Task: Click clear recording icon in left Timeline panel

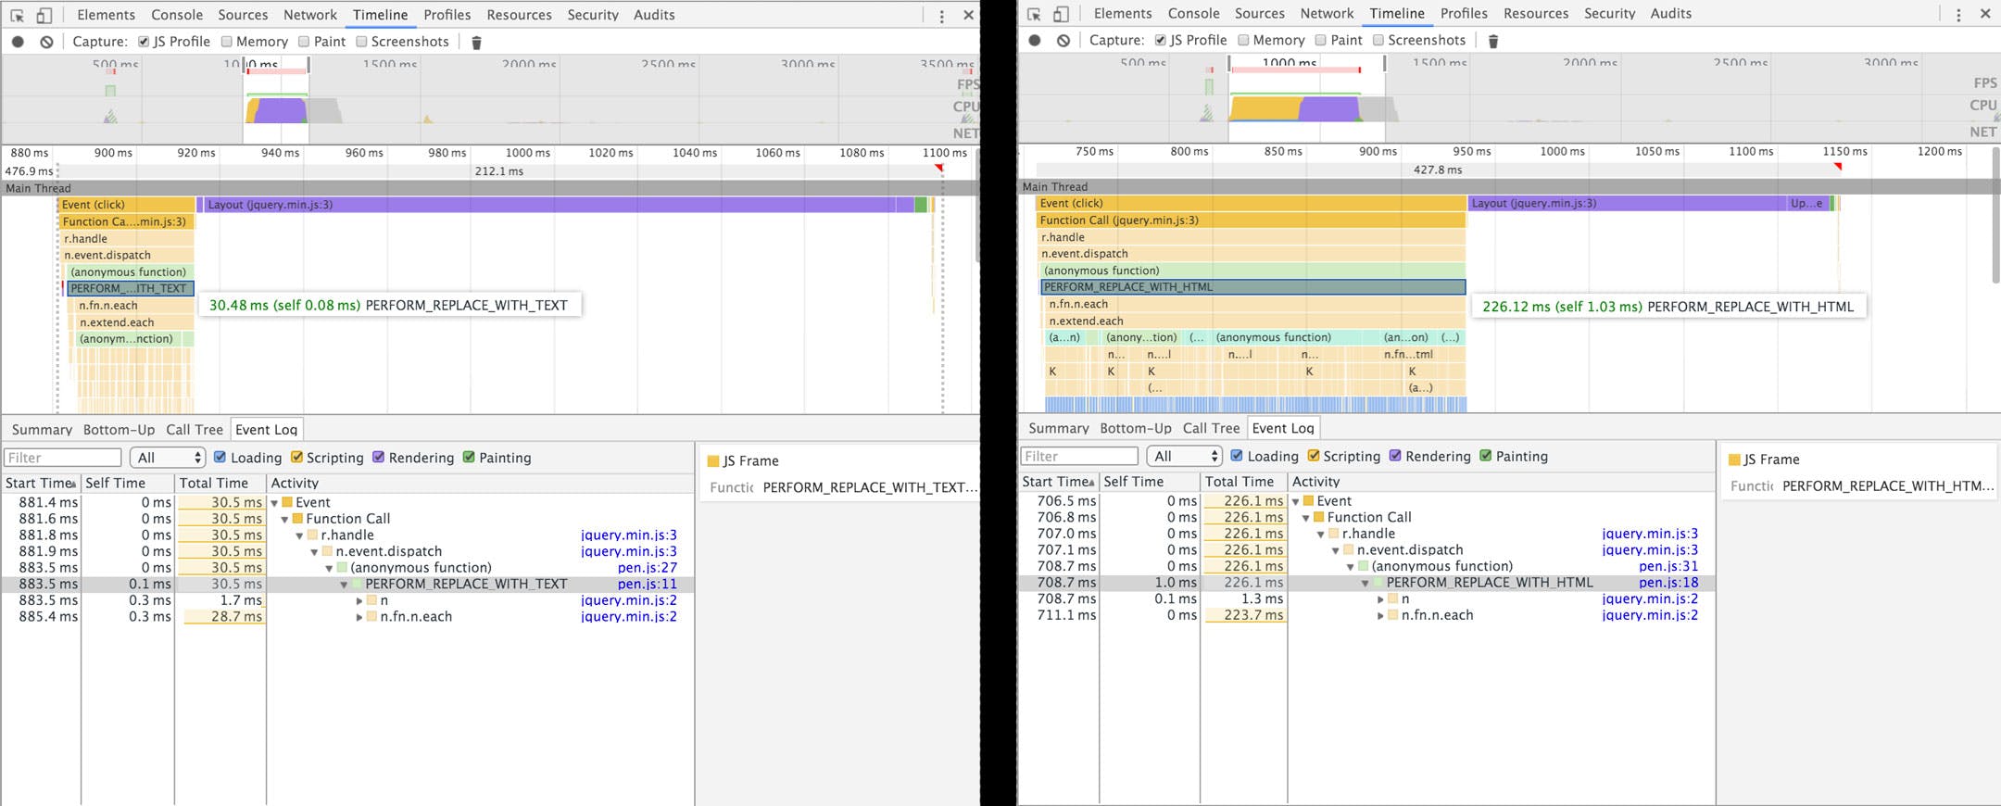Action: coord(46,42)
